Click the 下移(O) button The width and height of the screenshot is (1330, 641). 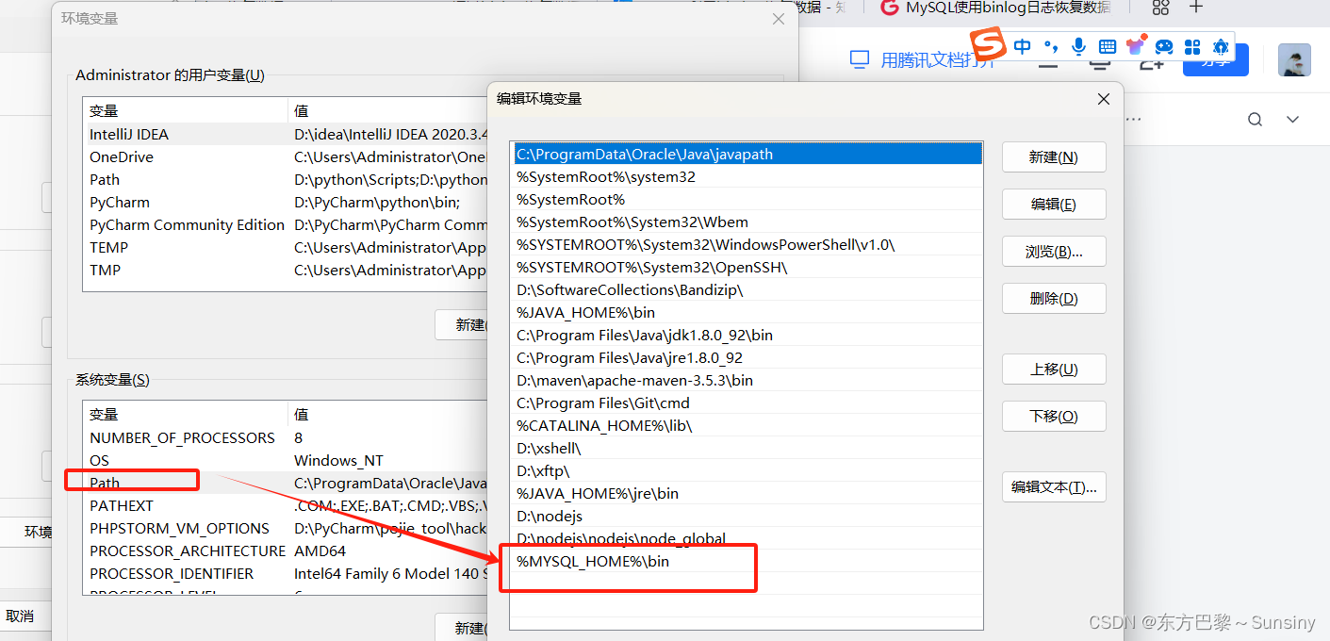(x=1054, y=417)
